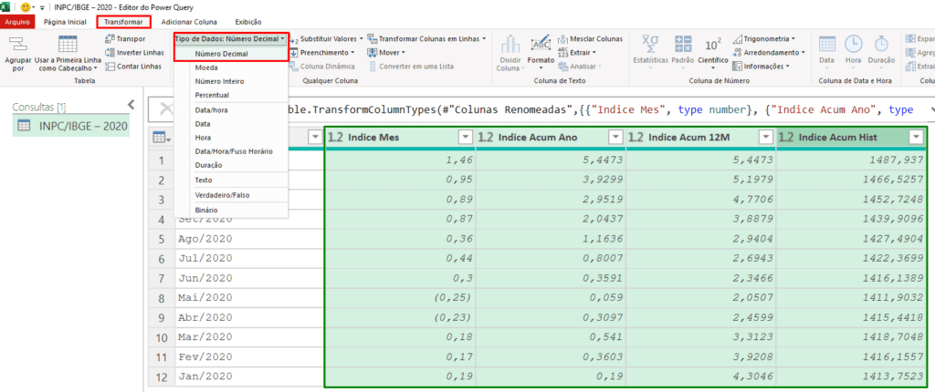Open Indice Acum Hist column filter
Viewport: 935px width, 392px height.
pyautogui.click(x=917, y=138)
